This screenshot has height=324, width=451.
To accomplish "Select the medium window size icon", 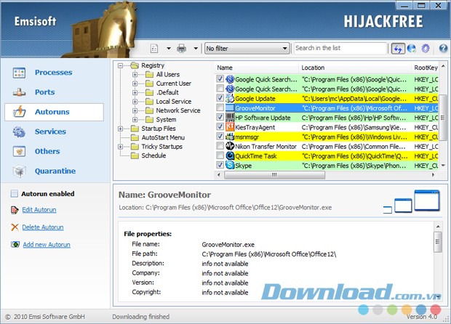I will pyautogui.click(x=403, y=206).
